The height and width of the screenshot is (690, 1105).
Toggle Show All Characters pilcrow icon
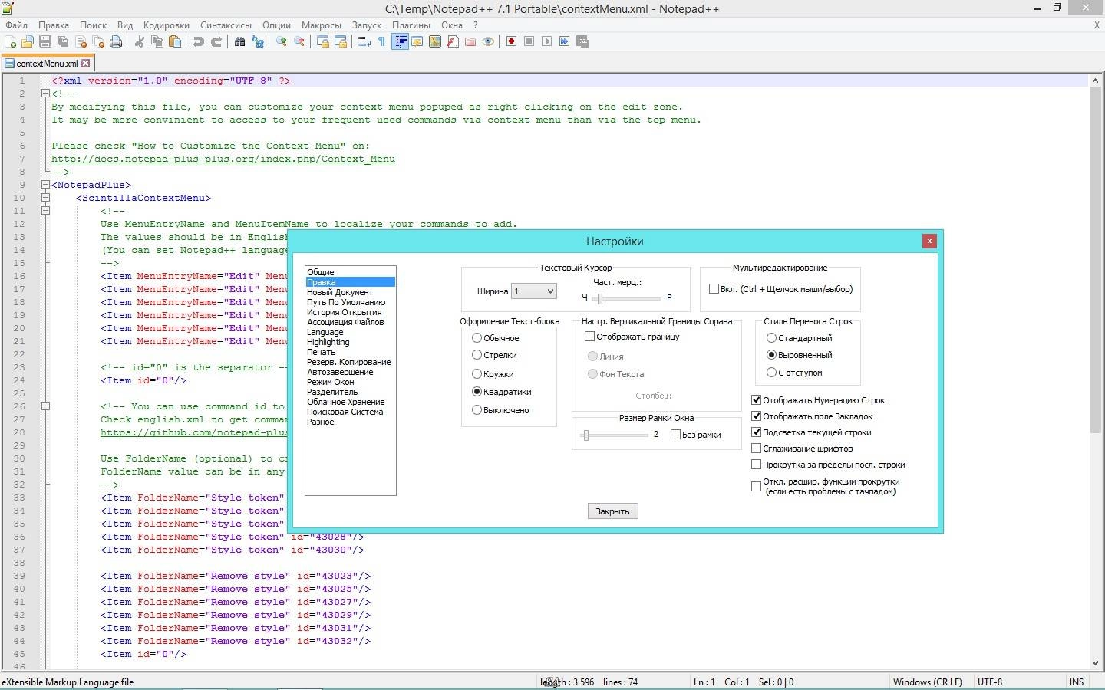tap(381, 41)
